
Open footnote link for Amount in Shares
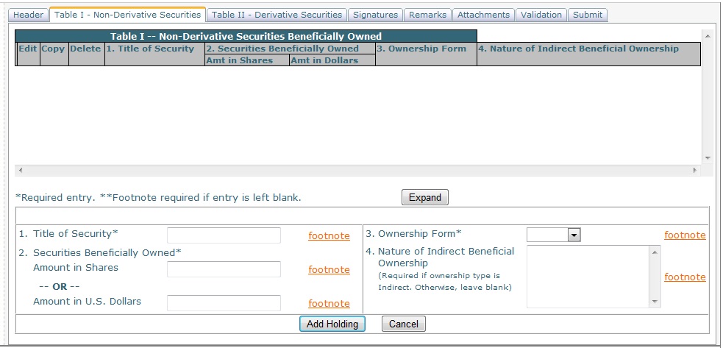tap(329, 269)
